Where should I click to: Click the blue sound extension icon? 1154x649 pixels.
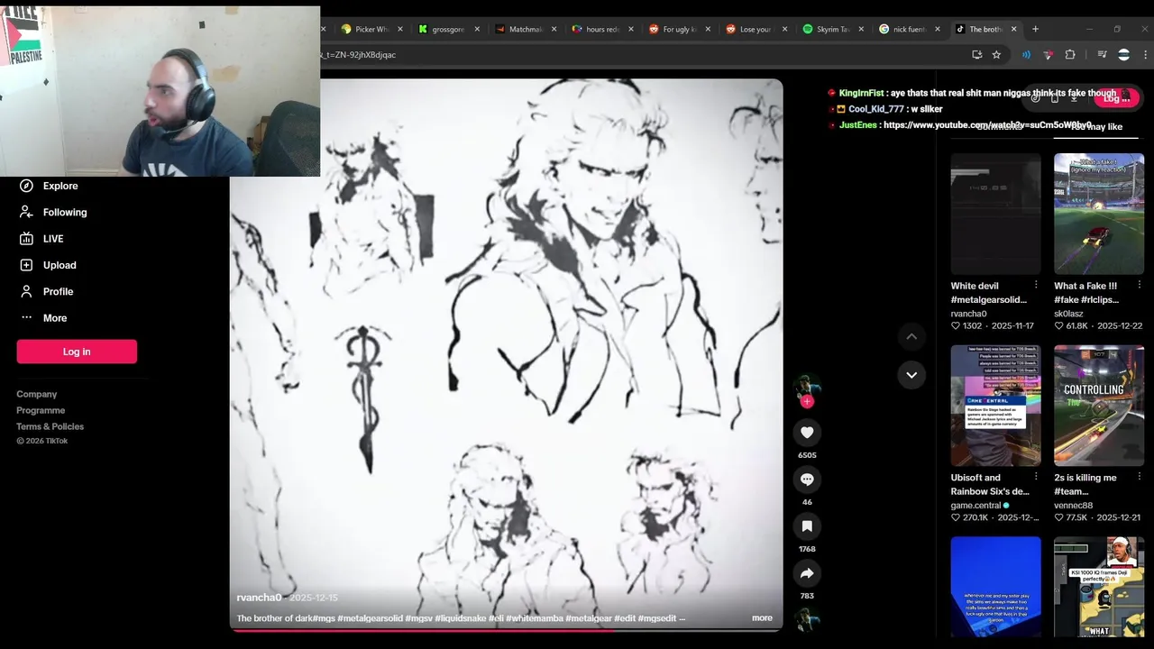point(1026,55)
